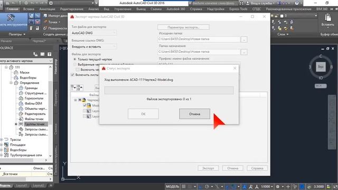Click the destination folder path field
338x190 pixels.
pyautogui.click(x=199, y=52)
